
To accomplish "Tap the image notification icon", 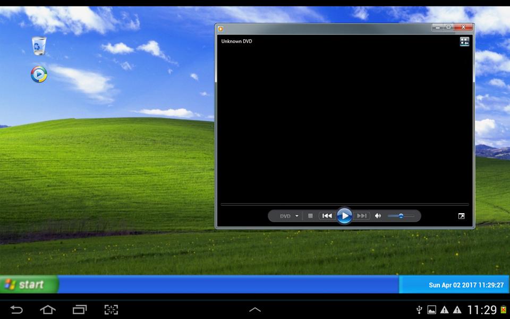I will (x=431, y=309).
